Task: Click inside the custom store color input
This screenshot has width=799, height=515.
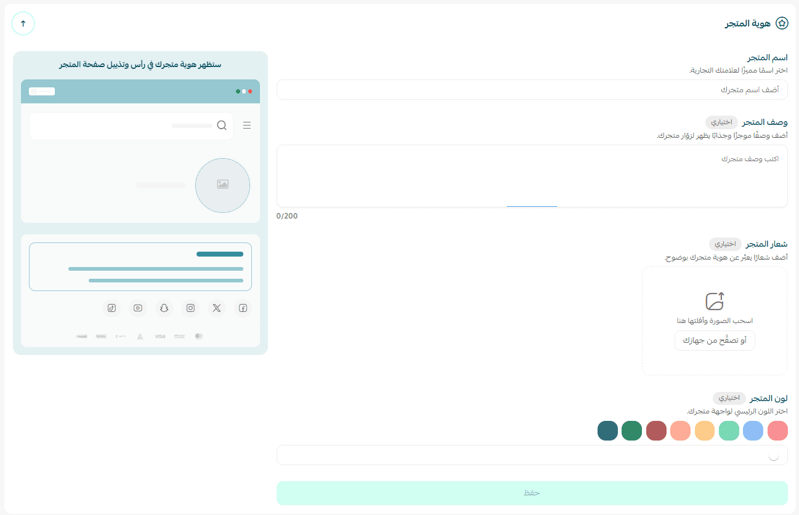Action: [x=532, y=455]
